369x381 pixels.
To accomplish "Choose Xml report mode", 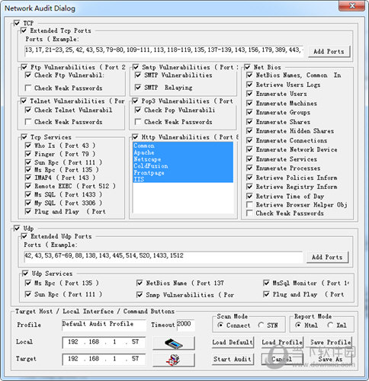I will tap(330, 325).
